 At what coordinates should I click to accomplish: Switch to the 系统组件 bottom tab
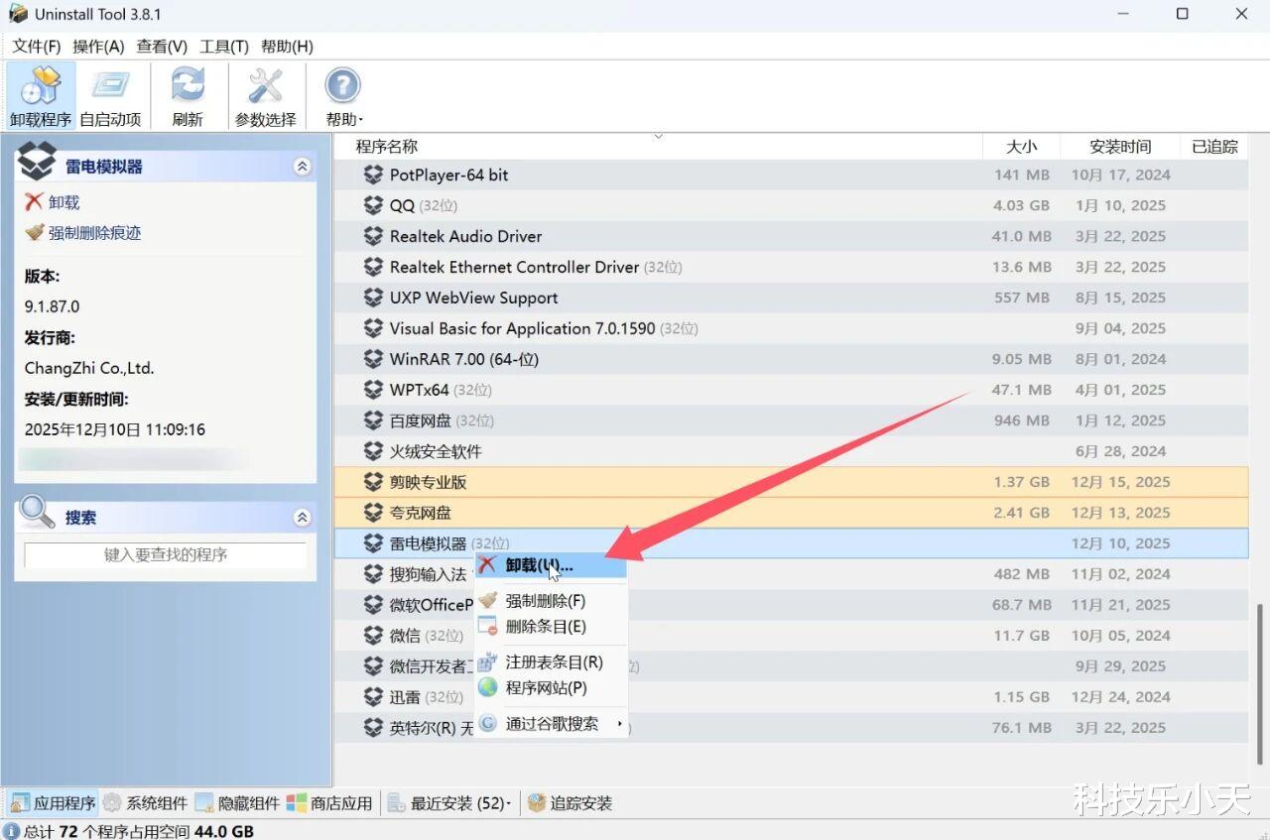[146, 803]
